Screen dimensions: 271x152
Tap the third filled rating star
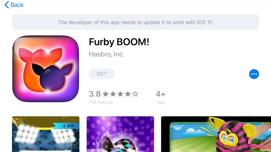[x=120, y=94]
